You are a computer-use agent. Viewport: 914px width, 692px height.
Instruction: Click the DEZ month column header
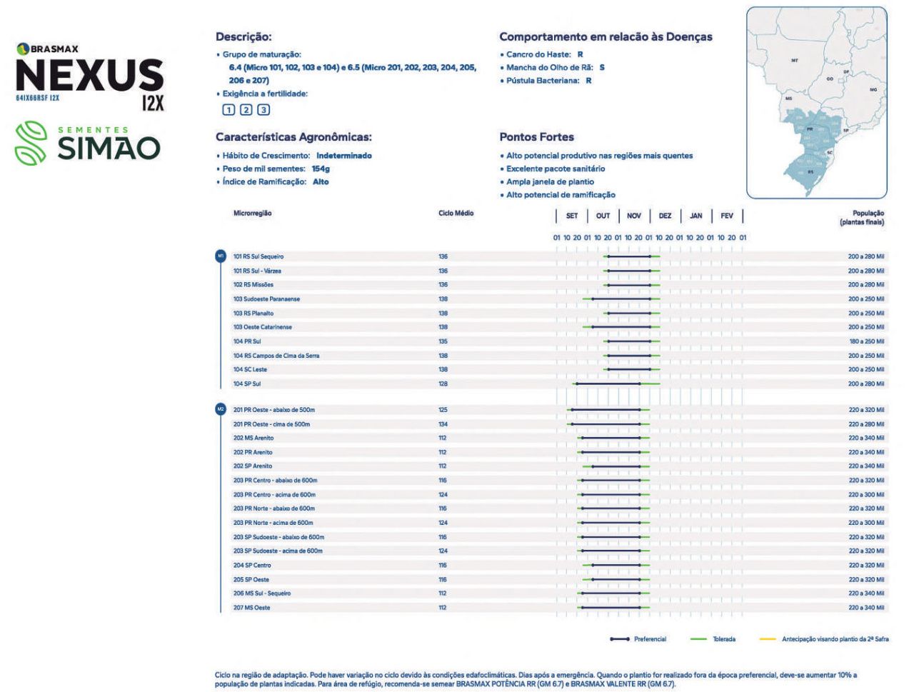click(x=665, y=216)
